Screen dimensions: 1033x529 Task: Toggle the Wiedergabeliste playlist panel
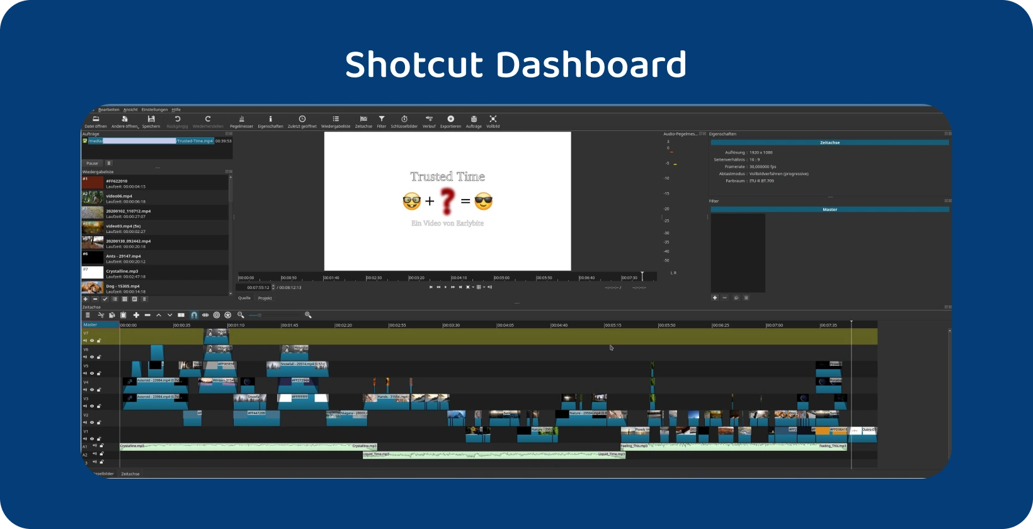coord(336,122)
